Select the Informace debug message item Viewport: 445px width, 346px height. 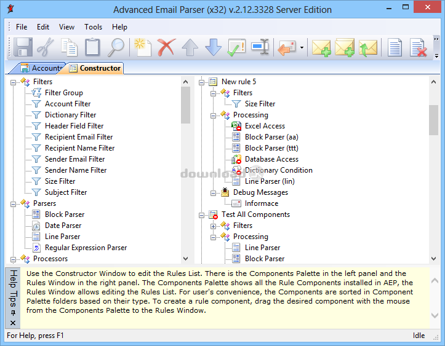click(x=262, y=203)
